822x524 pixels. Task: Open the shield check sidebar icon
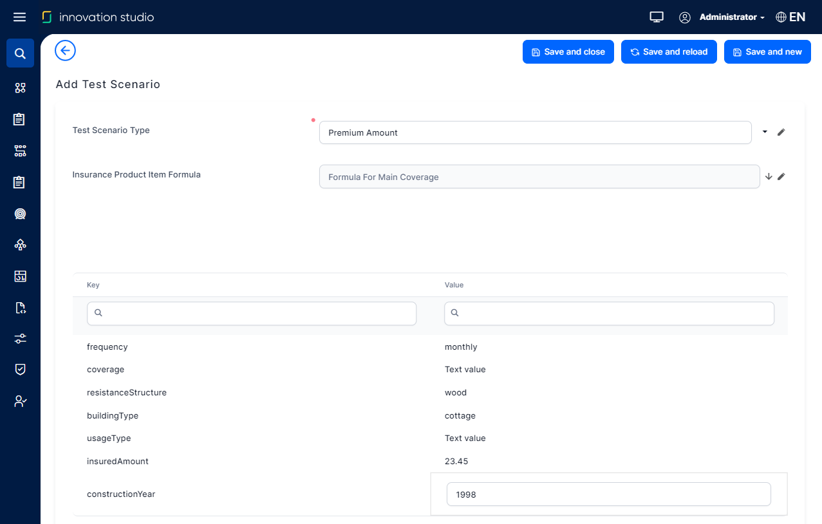[20, 369]
